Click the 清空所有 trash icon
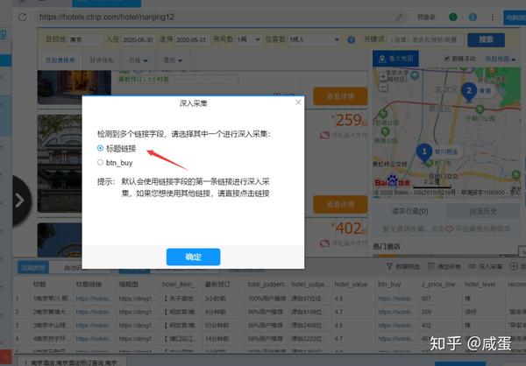This screenshot has height=366, width=526. [x=431, y=266]
